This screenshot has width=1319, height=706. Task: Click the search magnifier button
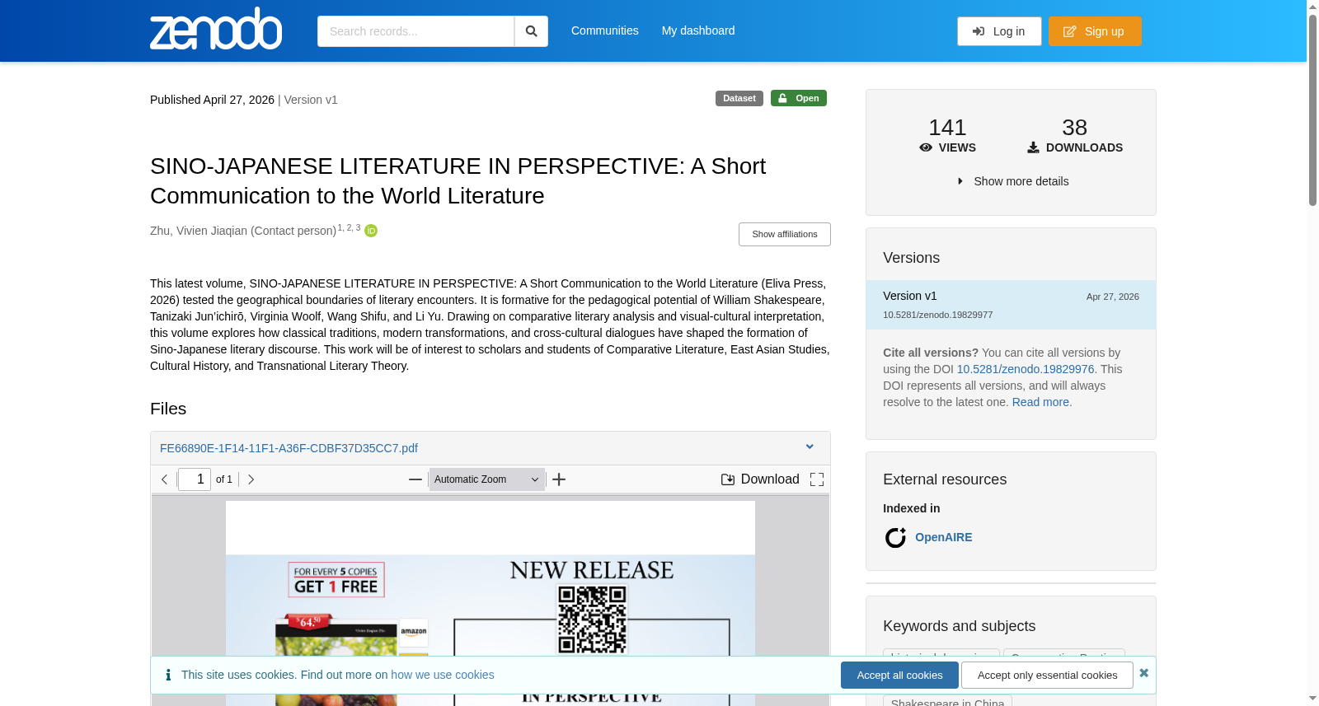click(x=531, y=31)
